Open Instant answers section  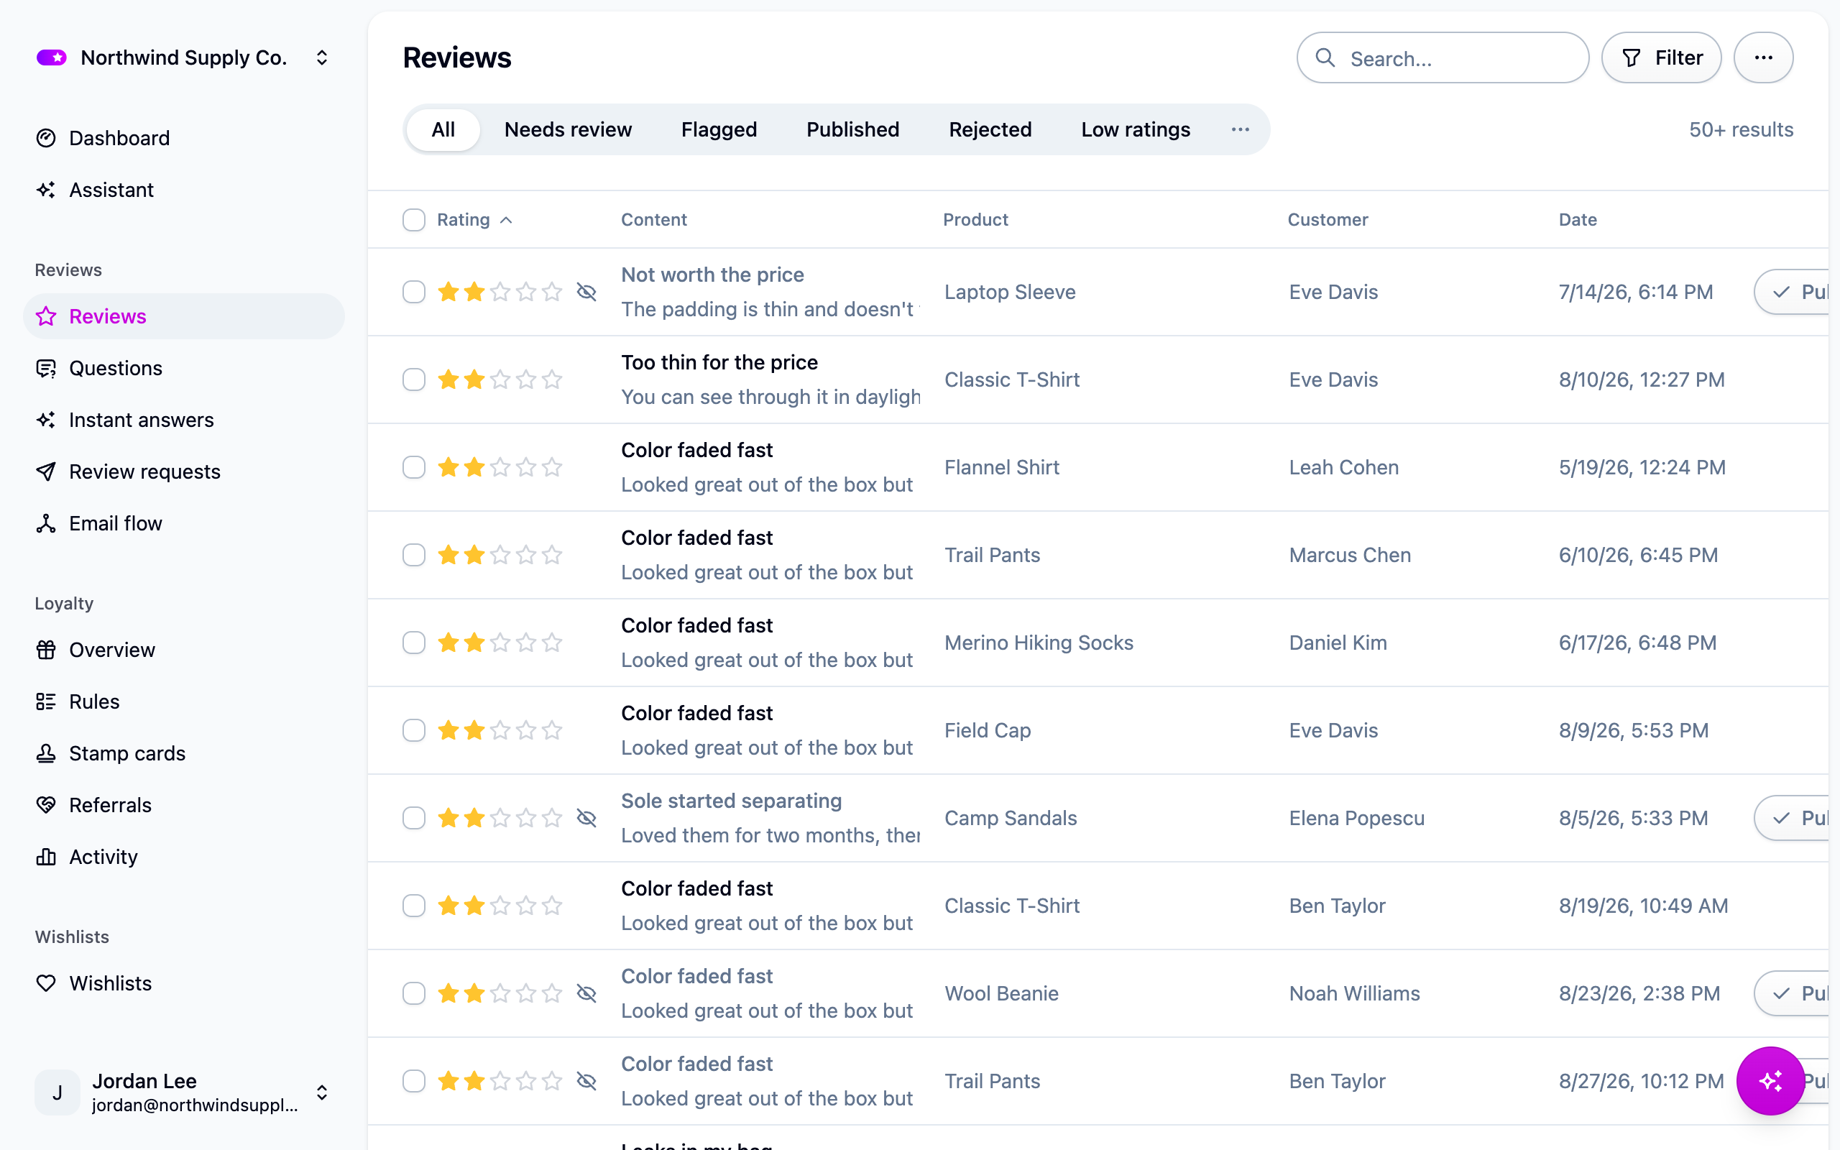pyautogui.click(x=183, y=420)
